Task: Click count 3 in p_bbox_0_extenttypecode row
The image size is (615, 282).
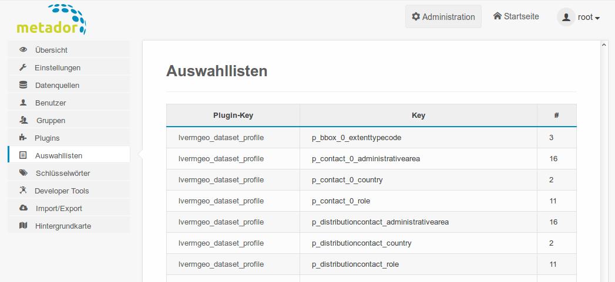Action: (551, 137)
